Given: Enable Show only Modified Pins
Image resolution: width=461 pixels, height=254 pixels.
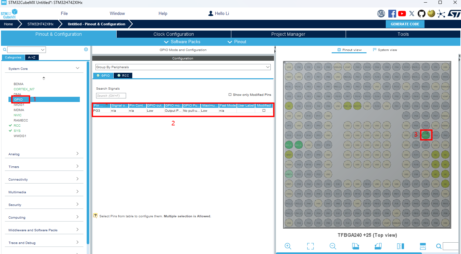Looking at the screenshot, I should pos(230,95).
